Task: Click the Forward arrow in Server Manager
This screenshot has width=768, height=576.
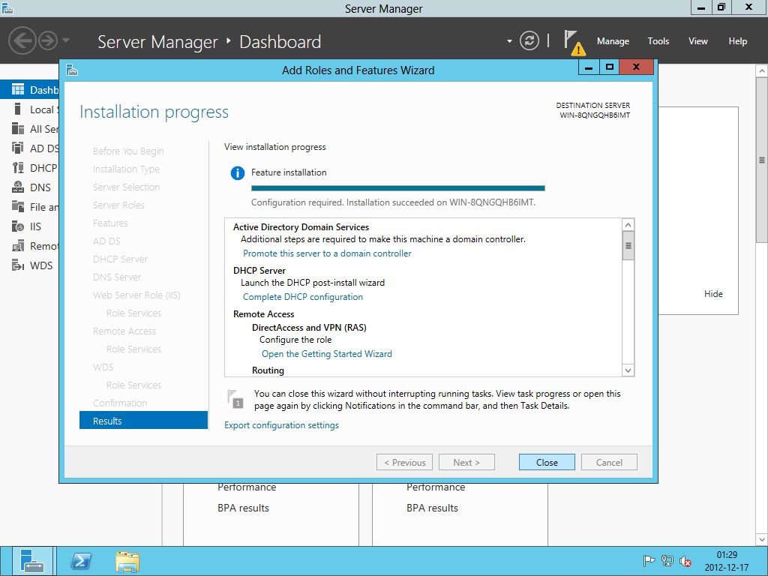Action: [48, 40]
